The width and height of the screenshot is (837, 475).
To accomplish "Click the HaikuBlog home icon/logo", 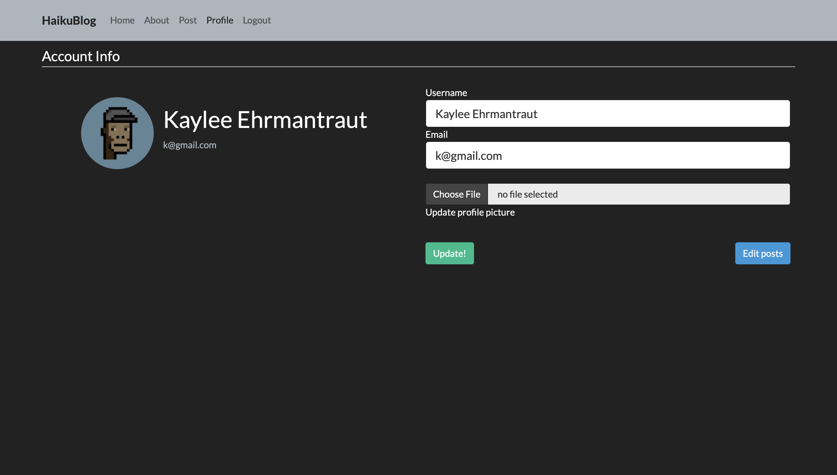I will pos(68,19).
